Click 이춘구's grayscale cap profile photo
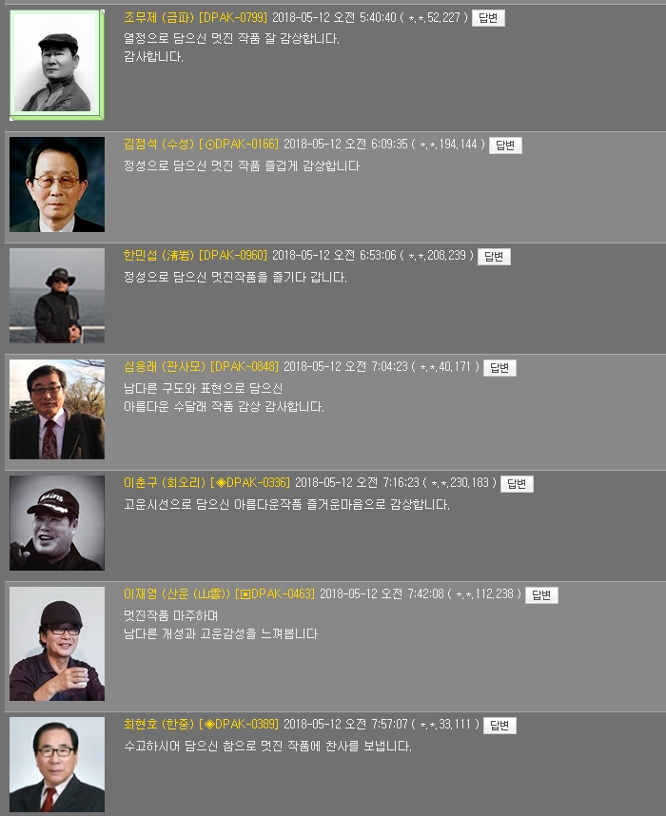The height and width of the screenshot is (816, 666). (x=57, y=523)
